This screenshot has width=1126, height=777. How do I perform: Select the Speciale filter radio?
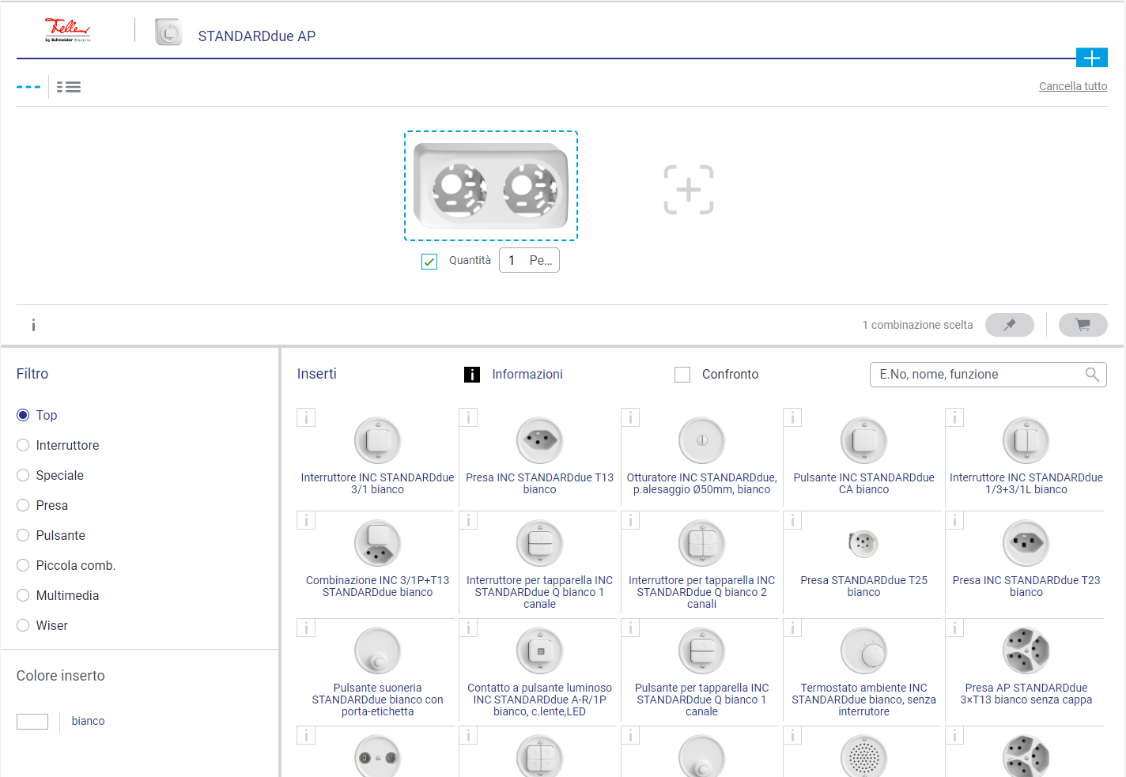pyautogui.click(x=23, y=475)
